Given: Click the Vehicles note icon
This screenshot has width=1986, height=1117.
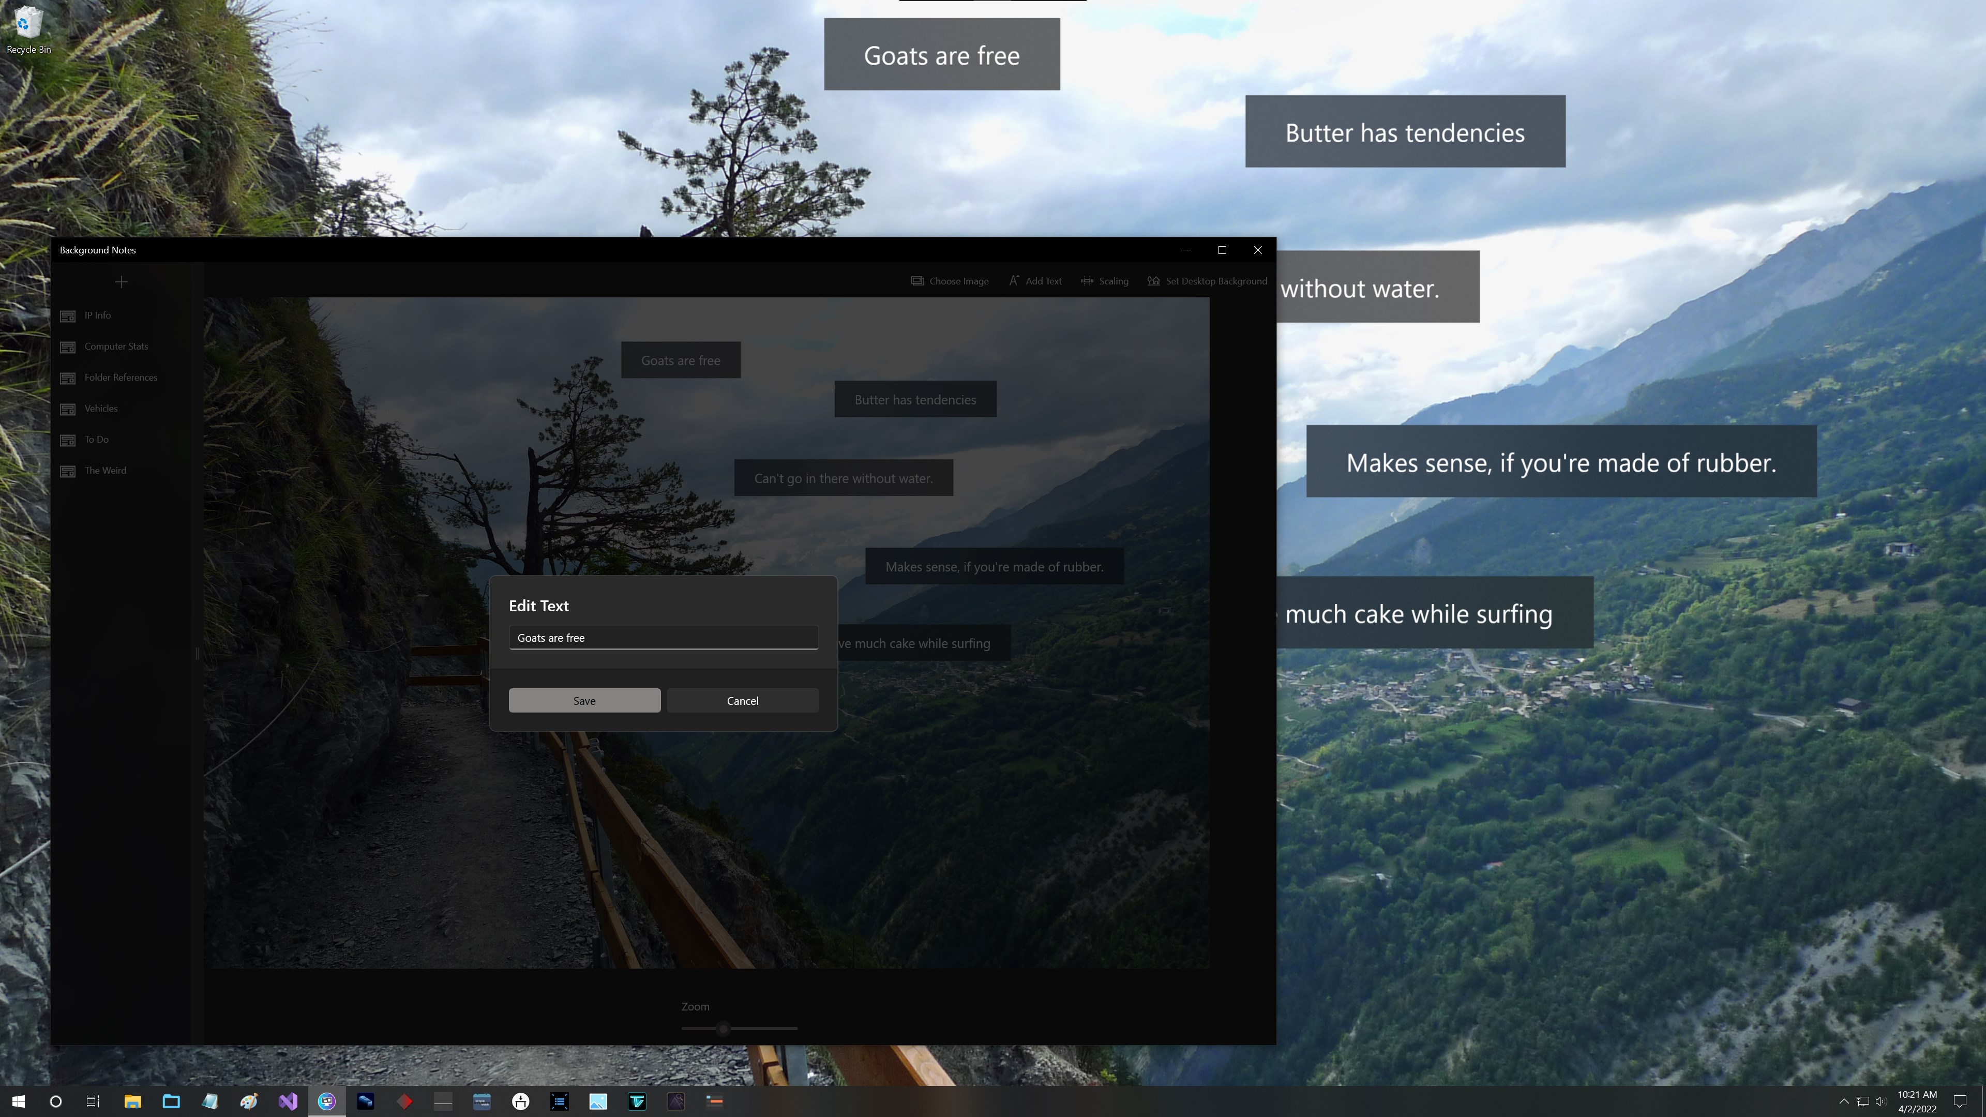Looking at the screenshot, I should [x=68, y=409].
